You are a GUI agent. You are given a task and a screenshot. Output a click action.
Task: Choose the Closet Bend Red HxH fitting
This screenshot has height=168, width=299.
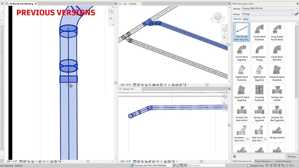click(x=277, y=52)
